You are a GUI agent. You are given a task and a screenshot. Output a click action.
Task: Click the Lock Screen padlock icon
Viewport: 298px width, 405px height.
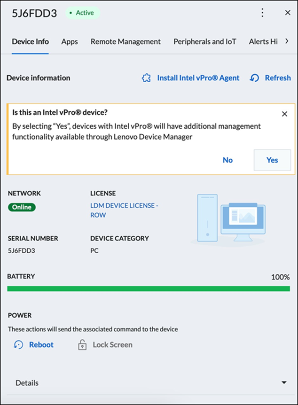[x=82, y=344]
